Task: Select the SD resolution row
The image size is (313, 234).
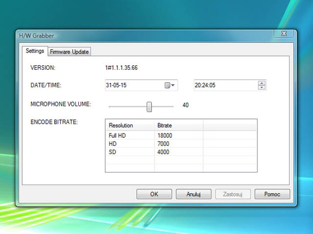Action: point(181,152)
